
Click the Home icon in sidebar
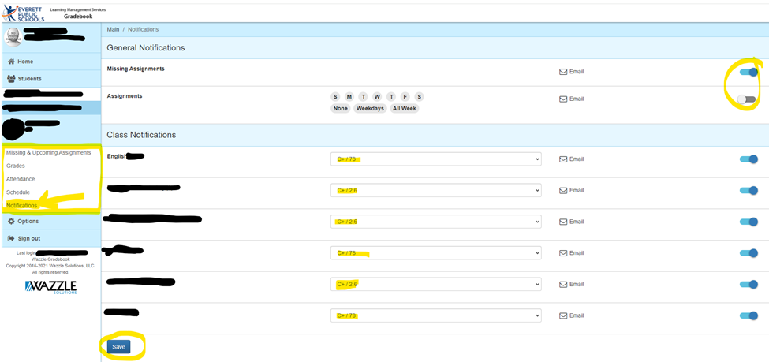(x=11, y=62)
